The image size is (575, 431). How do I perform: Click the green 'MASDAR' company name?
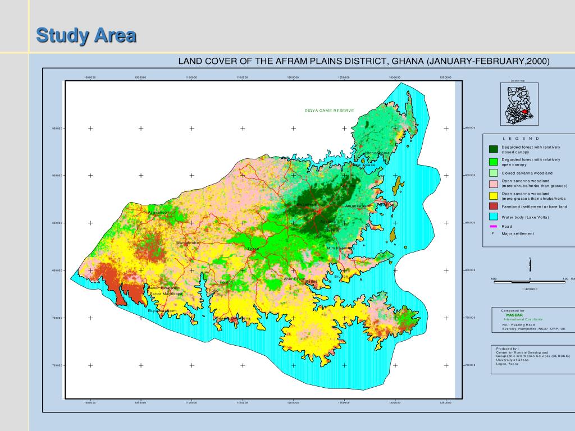[514, 315]
